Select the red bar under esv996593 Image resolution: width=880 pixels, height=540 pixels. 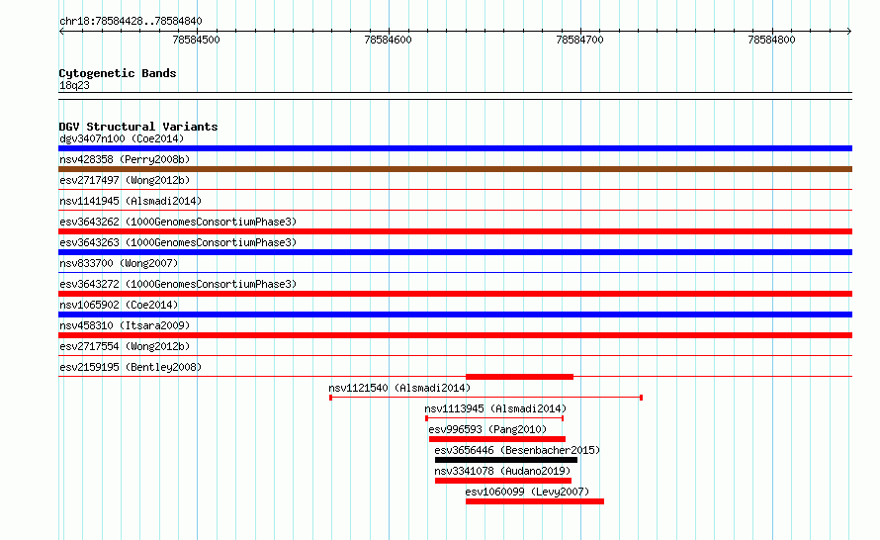[497, 439]
